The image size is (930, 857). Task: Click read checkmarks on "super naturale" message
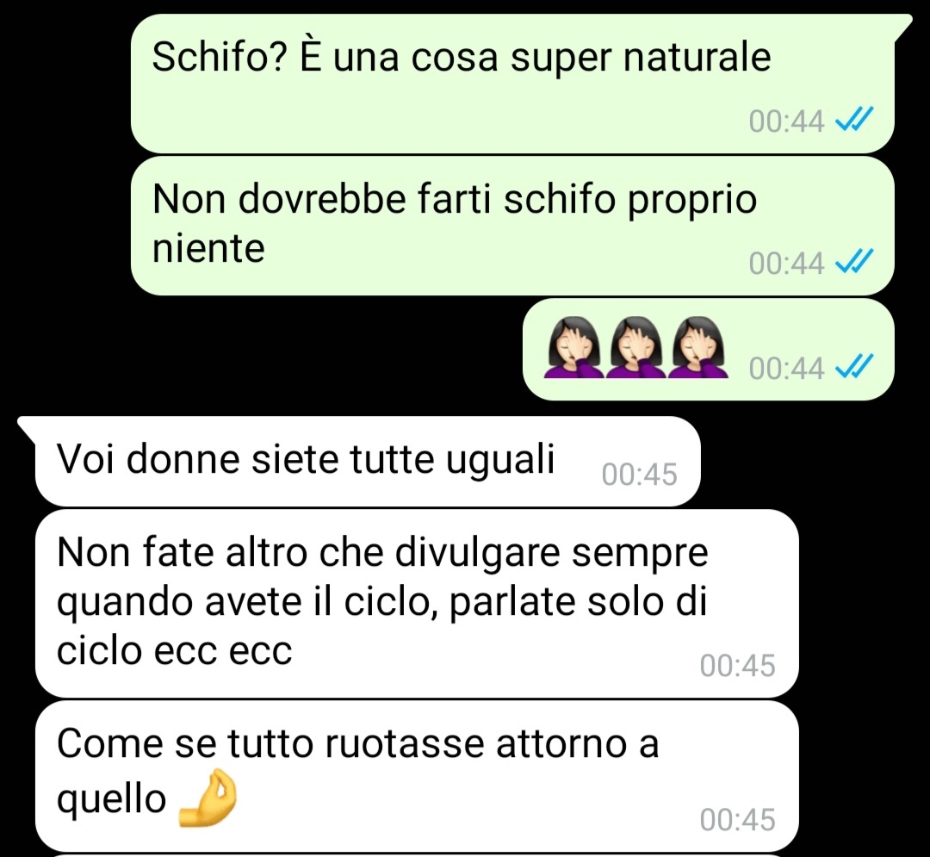tap(854, 120)
